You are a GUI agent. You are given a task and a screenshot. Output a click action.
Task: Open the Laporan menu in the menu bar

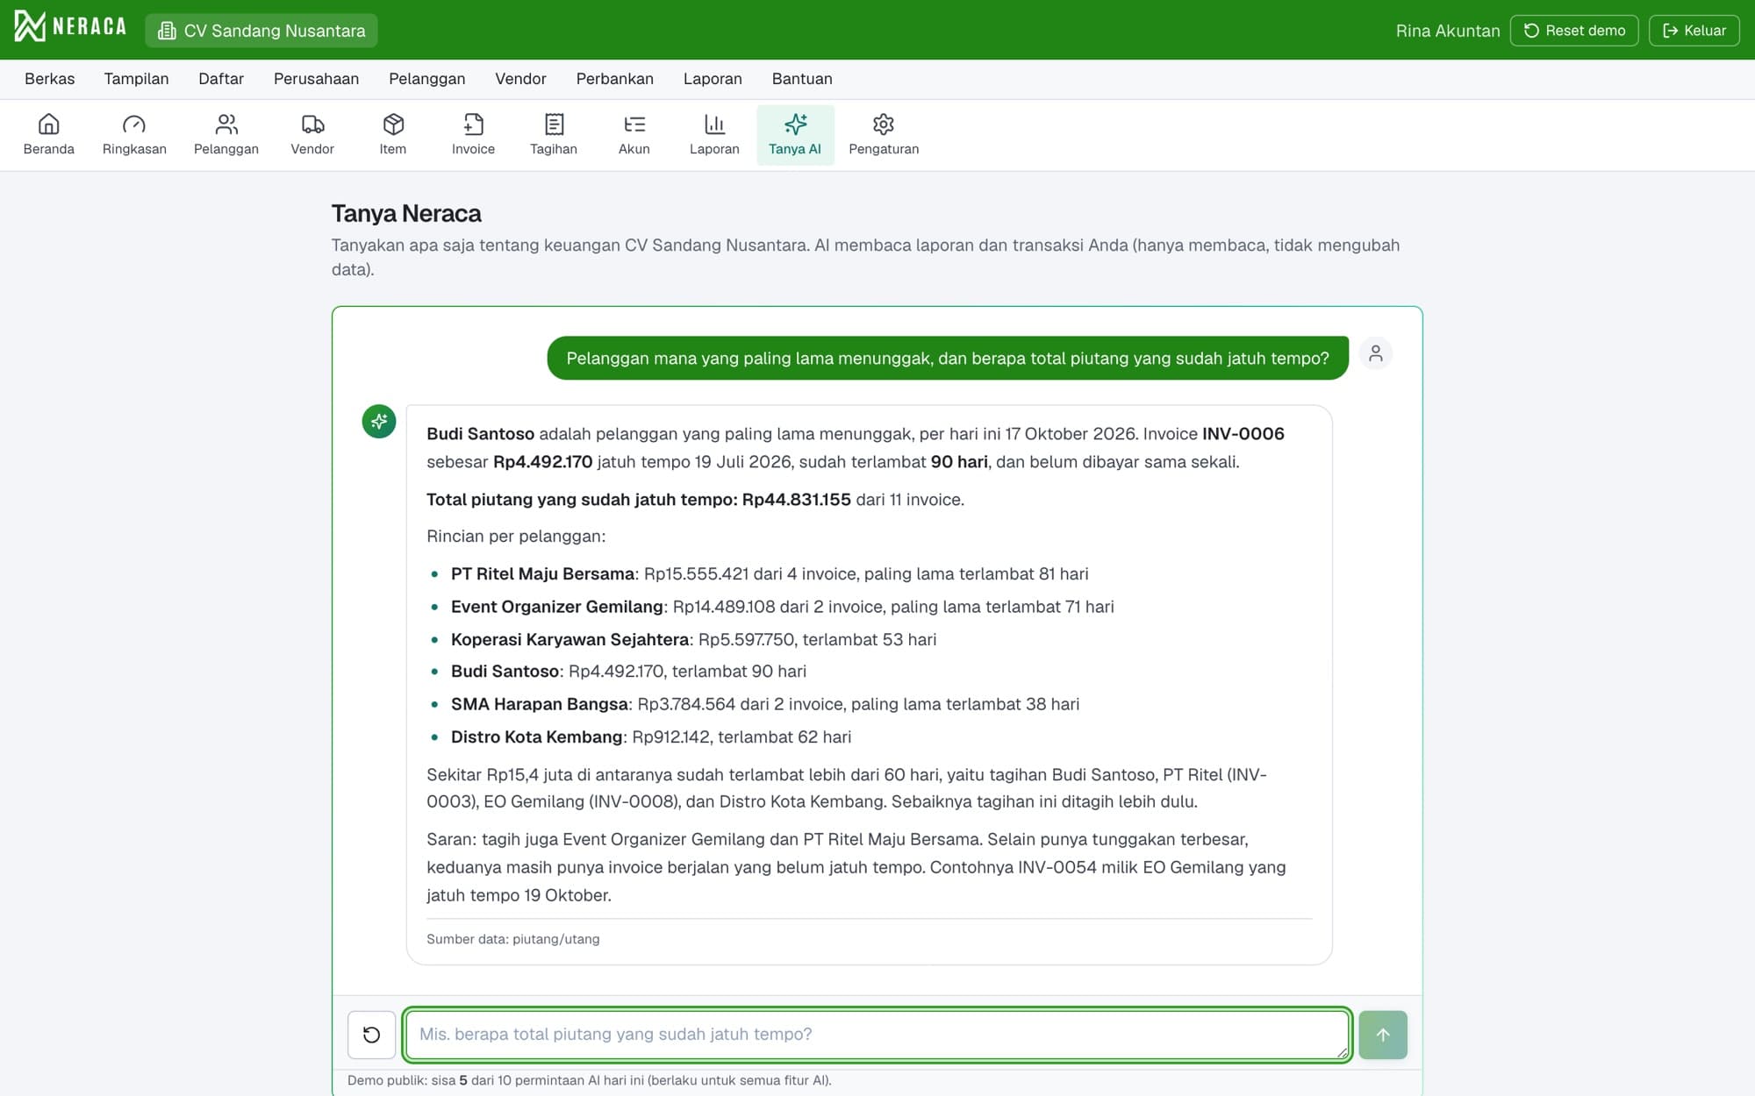[x=713, y=79]
